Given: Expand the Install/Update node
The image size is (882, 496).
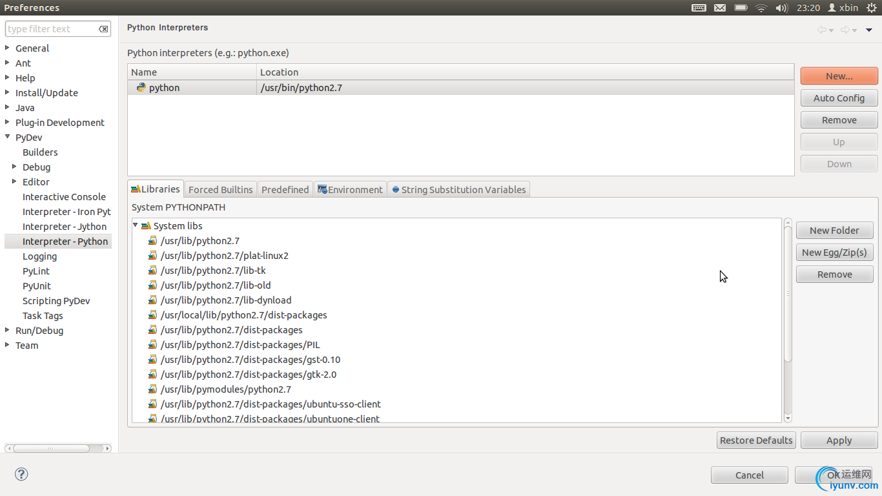Looking at the screenshot, I should (x=7, y=92).
